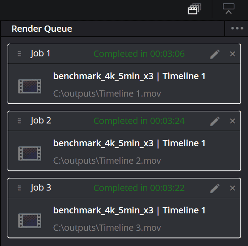Image resolution: width=248 pixels, height=246 pixels.
Task: Grab the Job 1 drag handle
Action: point(19,54)
